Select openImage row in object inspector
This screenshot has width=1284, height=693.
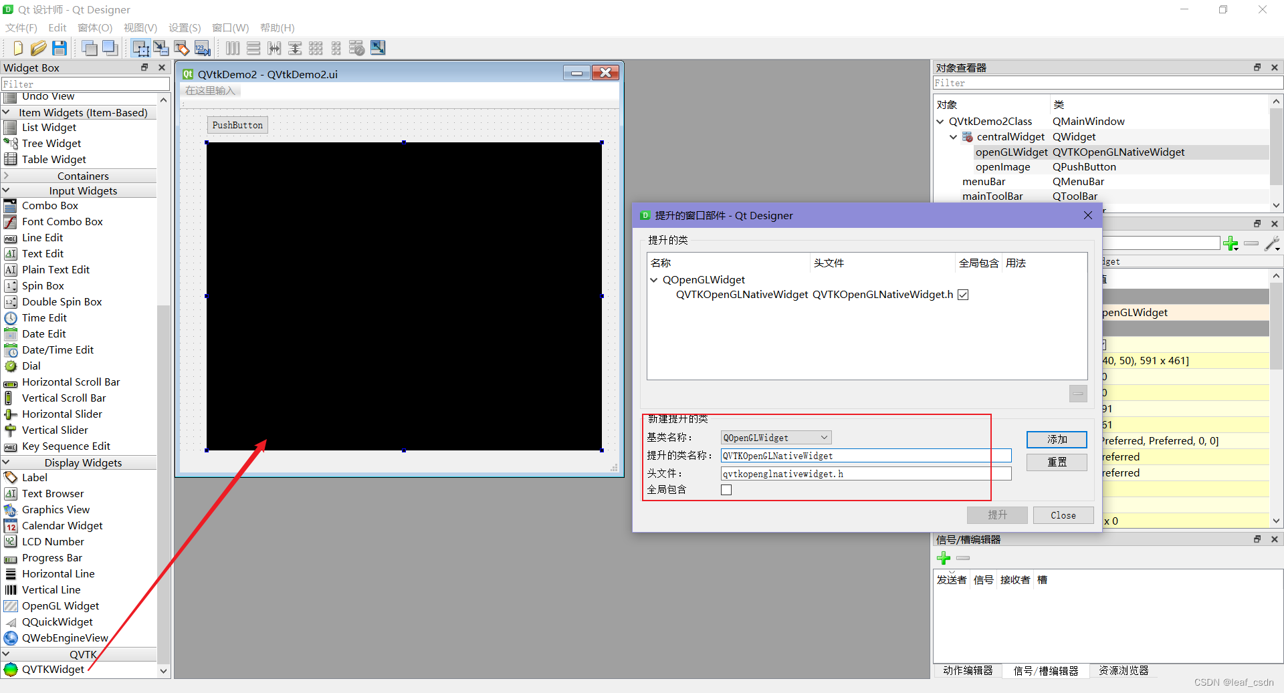point(1101,167)
